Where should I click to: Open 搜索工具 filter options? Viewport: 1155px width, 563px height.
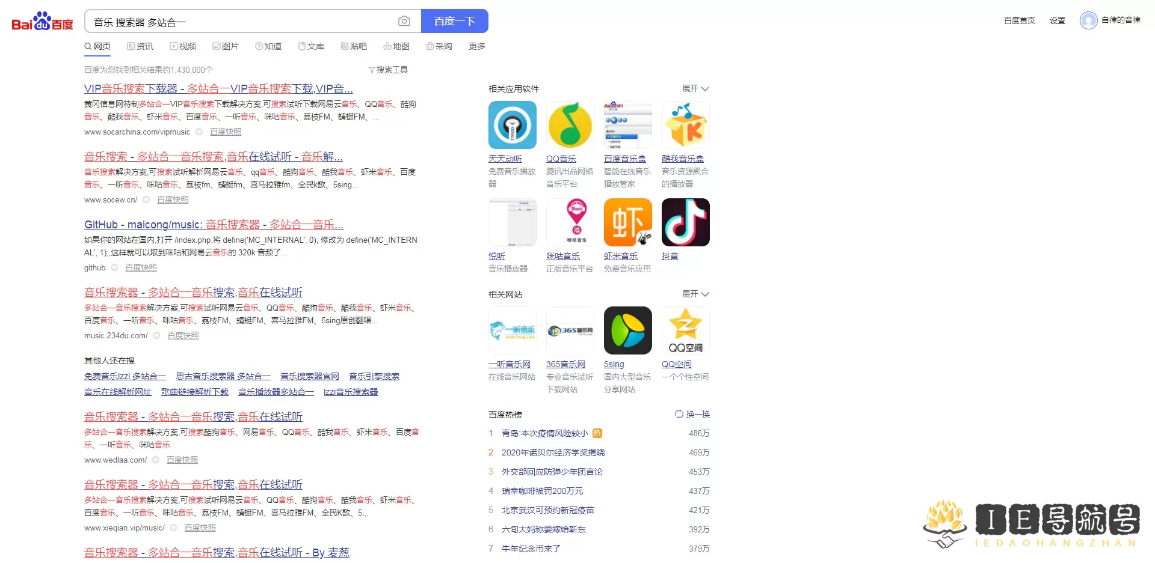point(389,70)
